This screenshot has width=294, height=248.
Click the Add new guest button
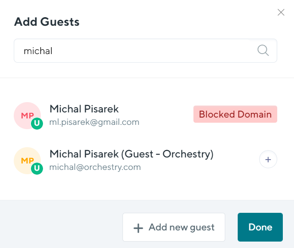tap(174, 227)
